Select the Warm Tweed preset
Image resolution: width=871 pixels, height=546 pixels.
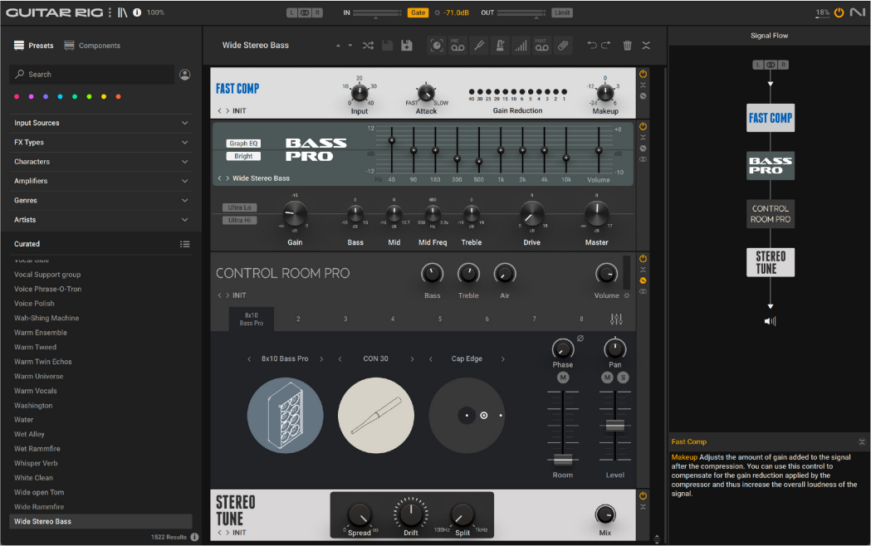pyautogui.click(x=35, y=348)
